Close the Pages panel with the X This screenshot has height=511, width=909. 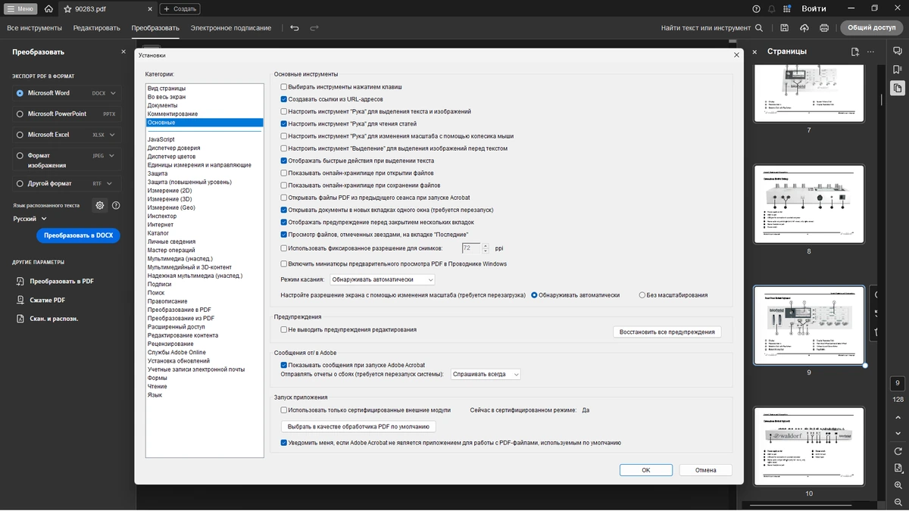pyautogui.click(x=754, y=51)
